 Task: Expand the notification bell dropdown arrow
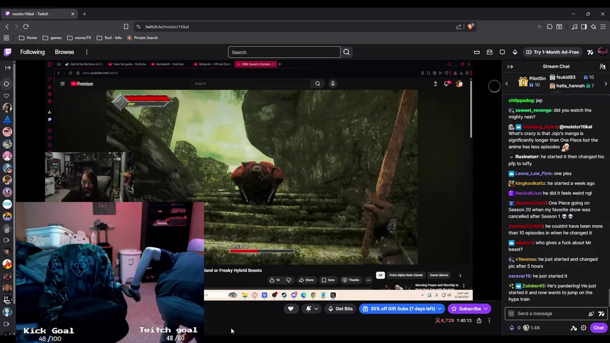[x=316, y=309]
